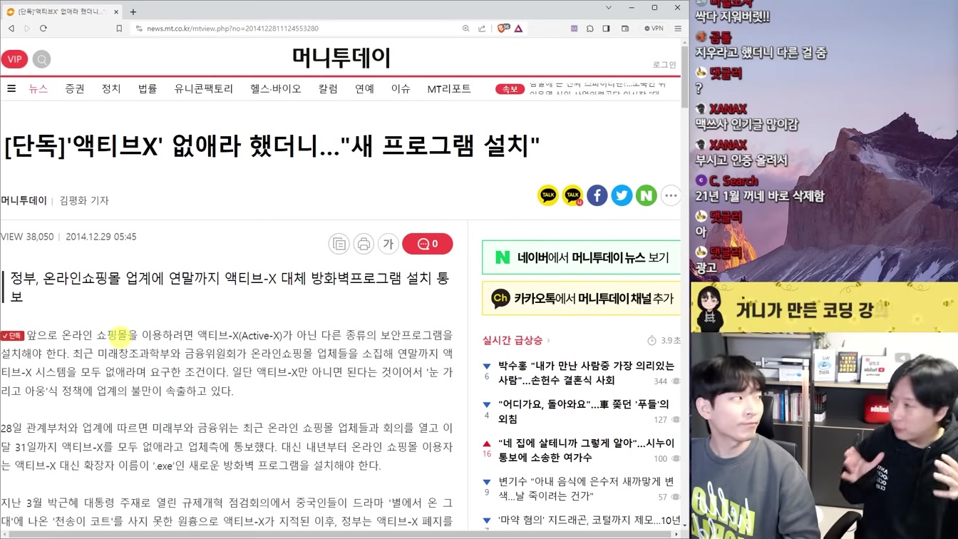958x539 pixels.
Task: Open site search magnifier next to VIP
Action: click(41, 59)
